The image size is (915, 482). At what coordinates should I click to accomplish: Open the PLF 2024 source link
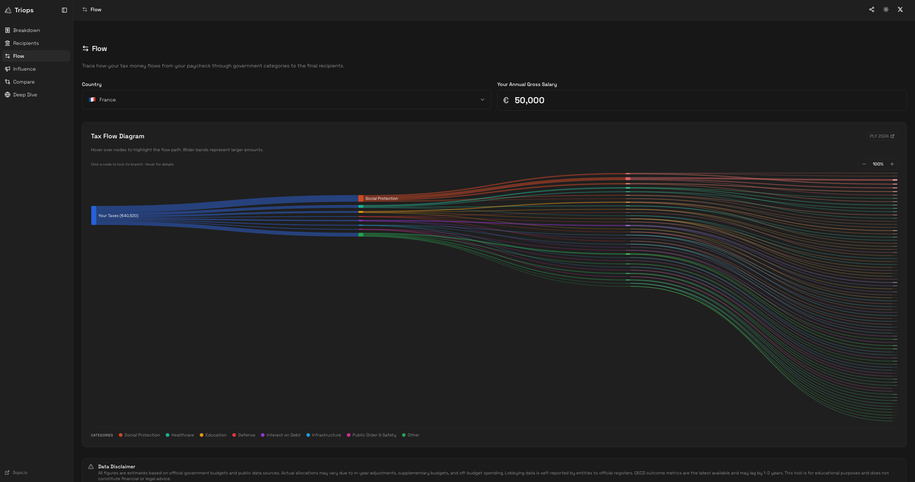882,136
